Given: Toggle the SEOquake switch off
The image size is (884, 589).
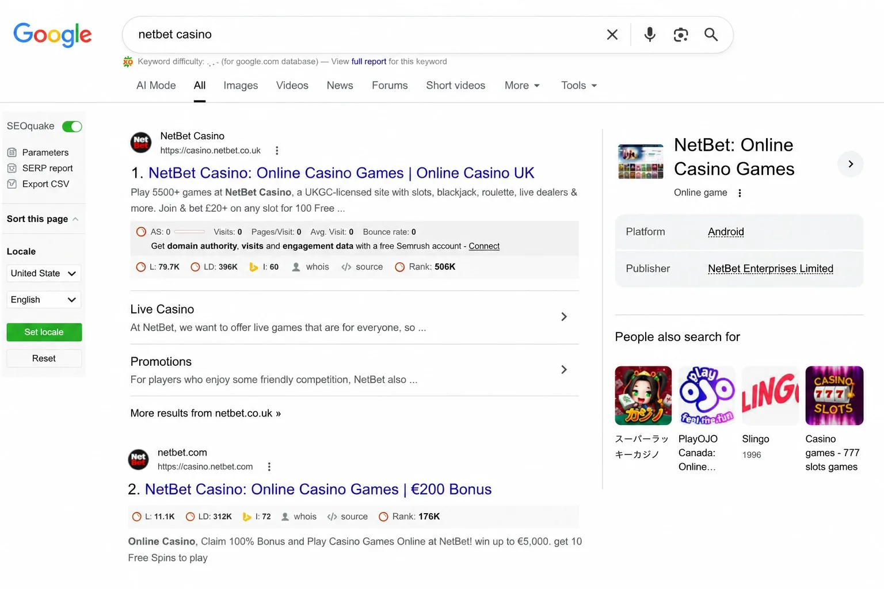Looking at the screenshot, I should click(72, 127).
